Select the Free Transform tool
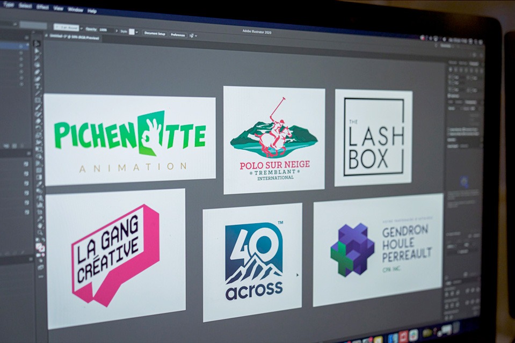This screenshot has width=515, height=343. pyautogui.click(x=39, y=149)
